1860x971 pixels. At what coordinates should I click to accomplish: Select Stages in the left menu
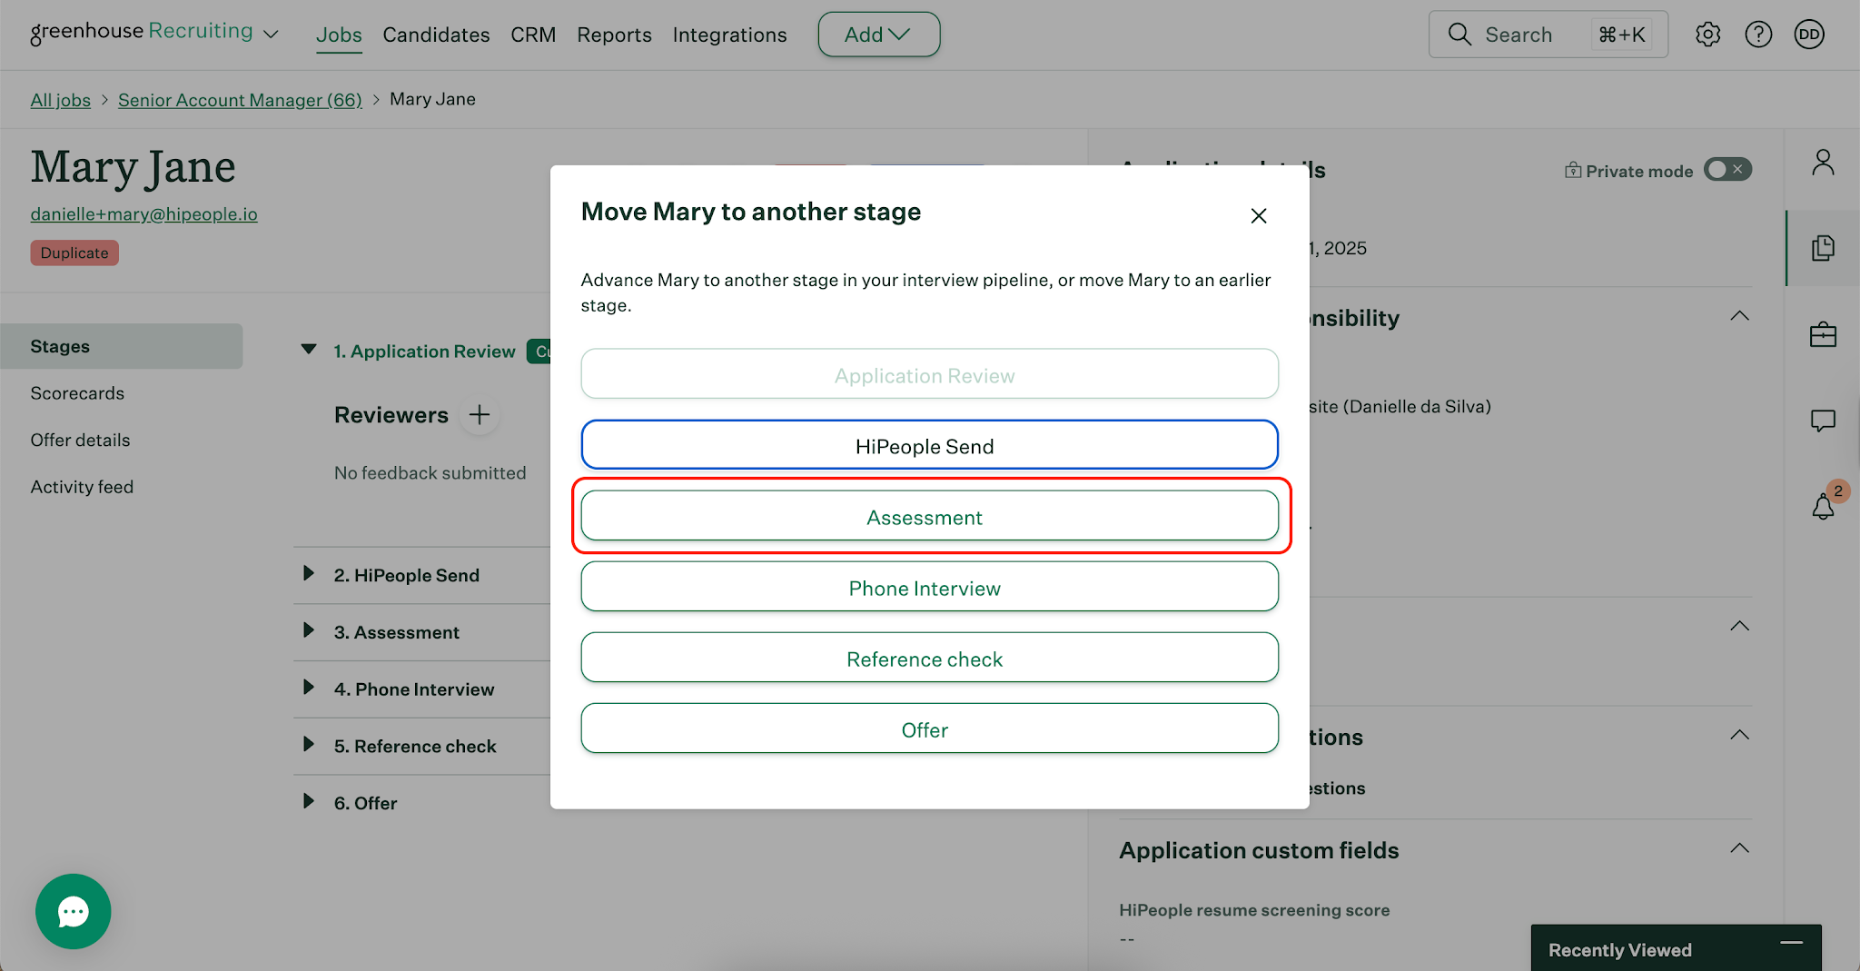point(122,346)
